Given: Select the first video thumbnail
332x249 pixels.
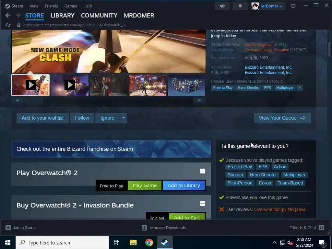Looking at the screenshot, I should point(31,85).
